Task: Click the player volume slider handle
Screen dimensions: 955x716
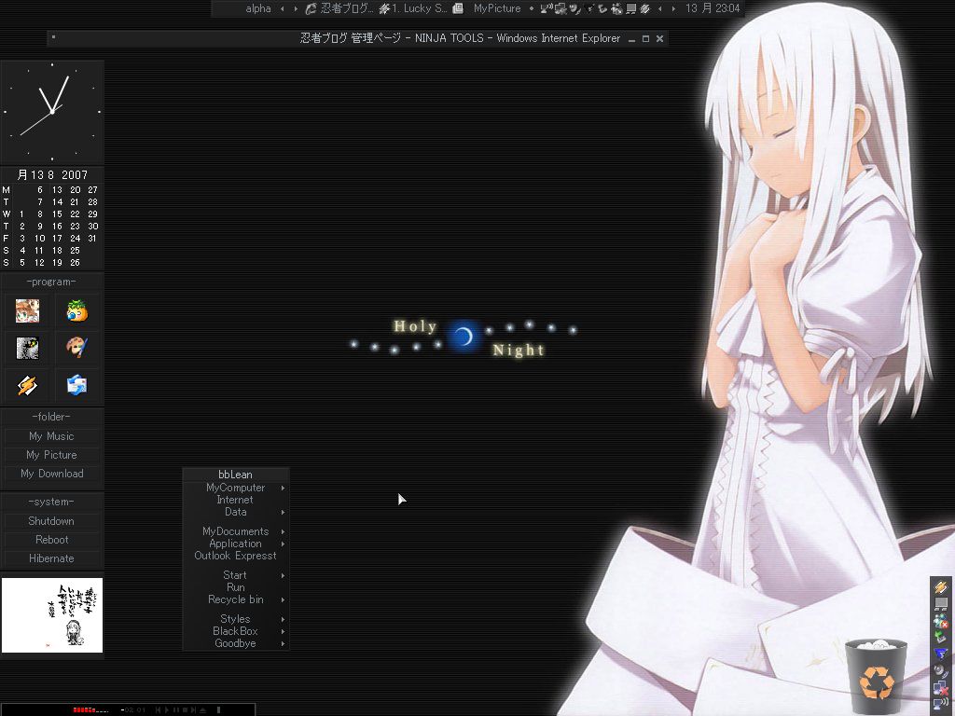Action: coord(218,709)
